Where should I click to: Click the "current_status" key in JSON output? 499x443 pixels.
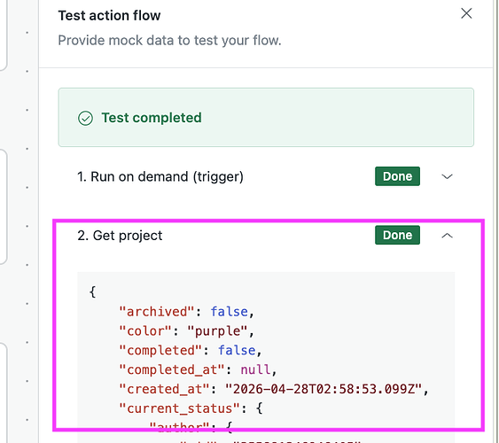(x=179, y=408)
